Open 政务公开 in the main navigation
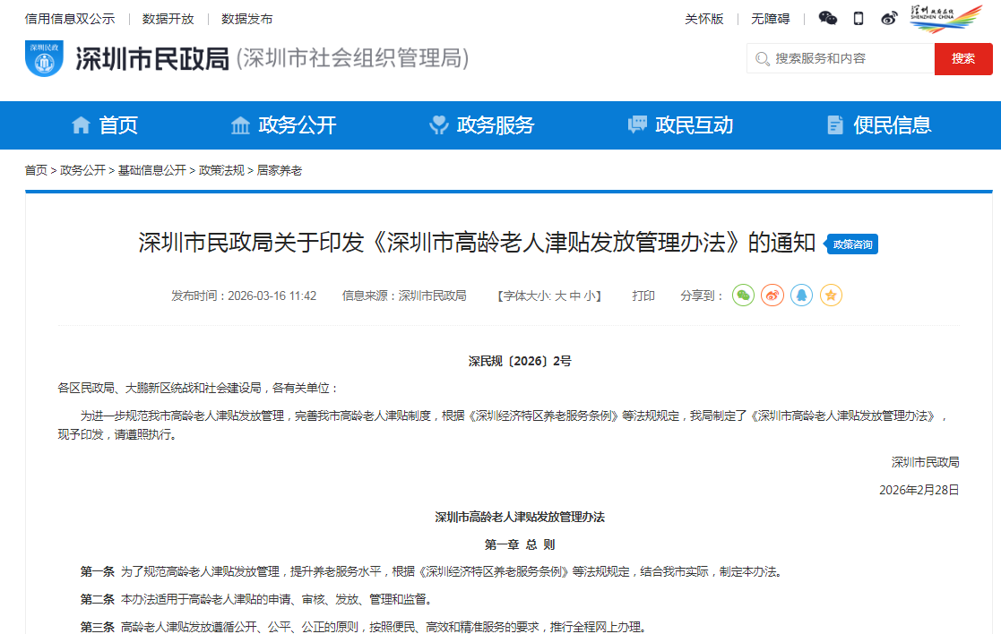The width and height of the screenshot is (1001, 634). 298,125
